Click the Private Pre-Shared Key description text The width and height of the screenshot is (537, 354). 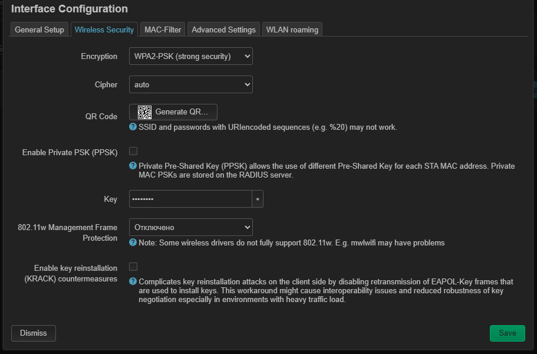click(x=327, y=171)
